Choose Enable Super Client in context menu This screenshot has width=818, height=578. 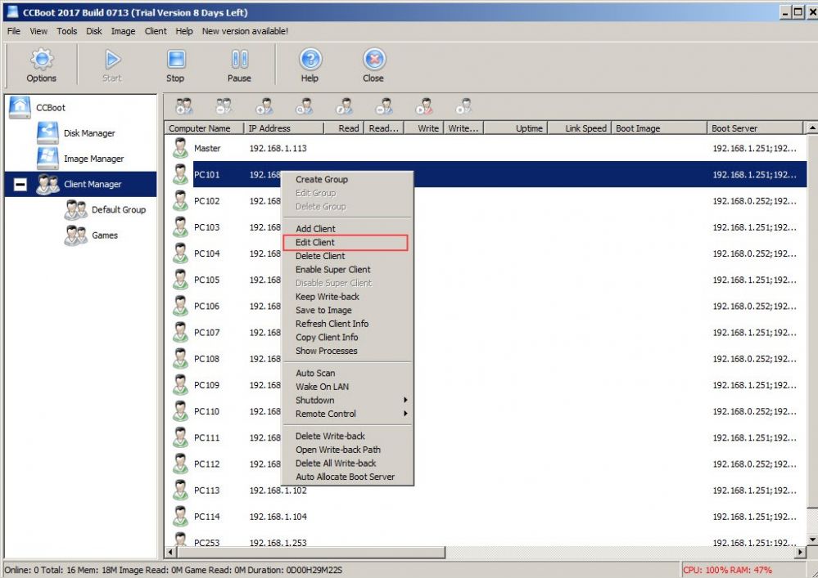click(347, 269)
